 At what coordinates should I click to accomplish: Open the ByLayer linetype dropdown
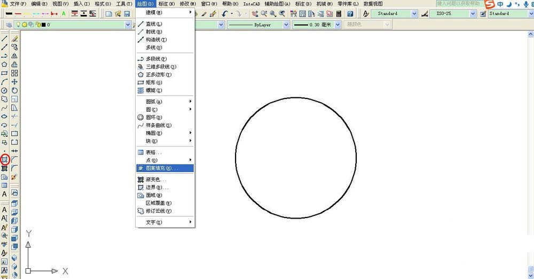tap(286, 25)
